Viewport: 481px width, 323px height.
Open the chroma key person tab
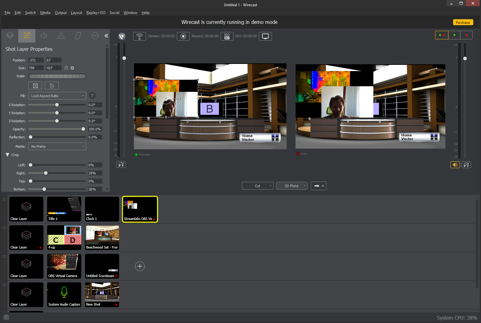(61, 36)
